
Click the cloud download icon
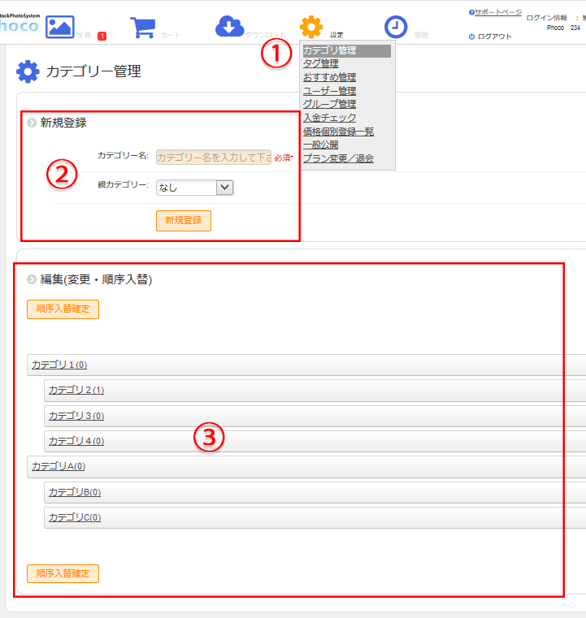tap(229, 27)
